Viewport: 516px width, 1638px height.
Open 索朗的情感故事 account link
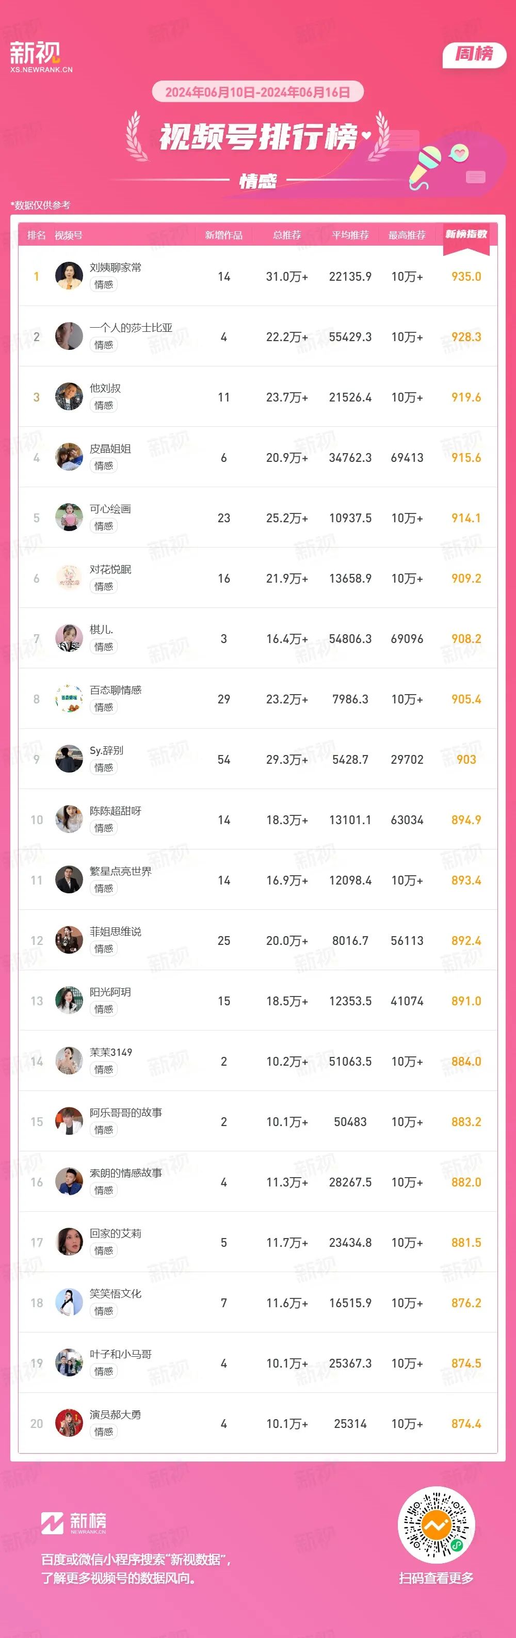(x=126, y=1173)
